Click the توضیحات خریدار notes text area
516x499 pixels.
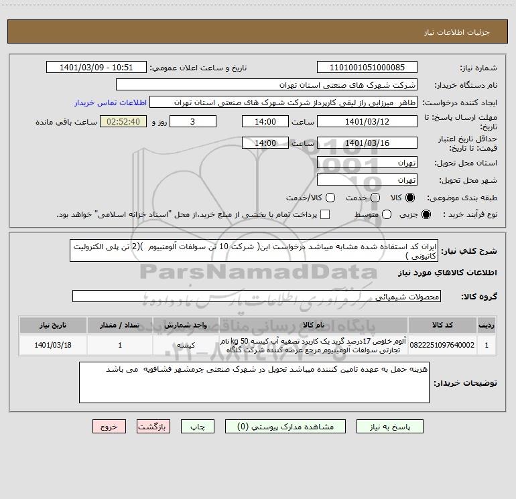[254, 382]
